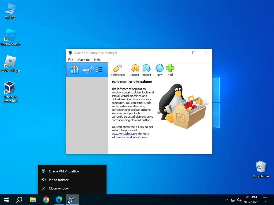Minimize the VirtualBox Manager window
The width and height of the screenshot is (274, 205).
pos(182,53)
